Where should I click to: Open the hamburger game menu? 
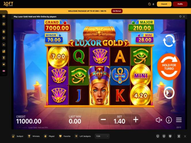point(179,120)
